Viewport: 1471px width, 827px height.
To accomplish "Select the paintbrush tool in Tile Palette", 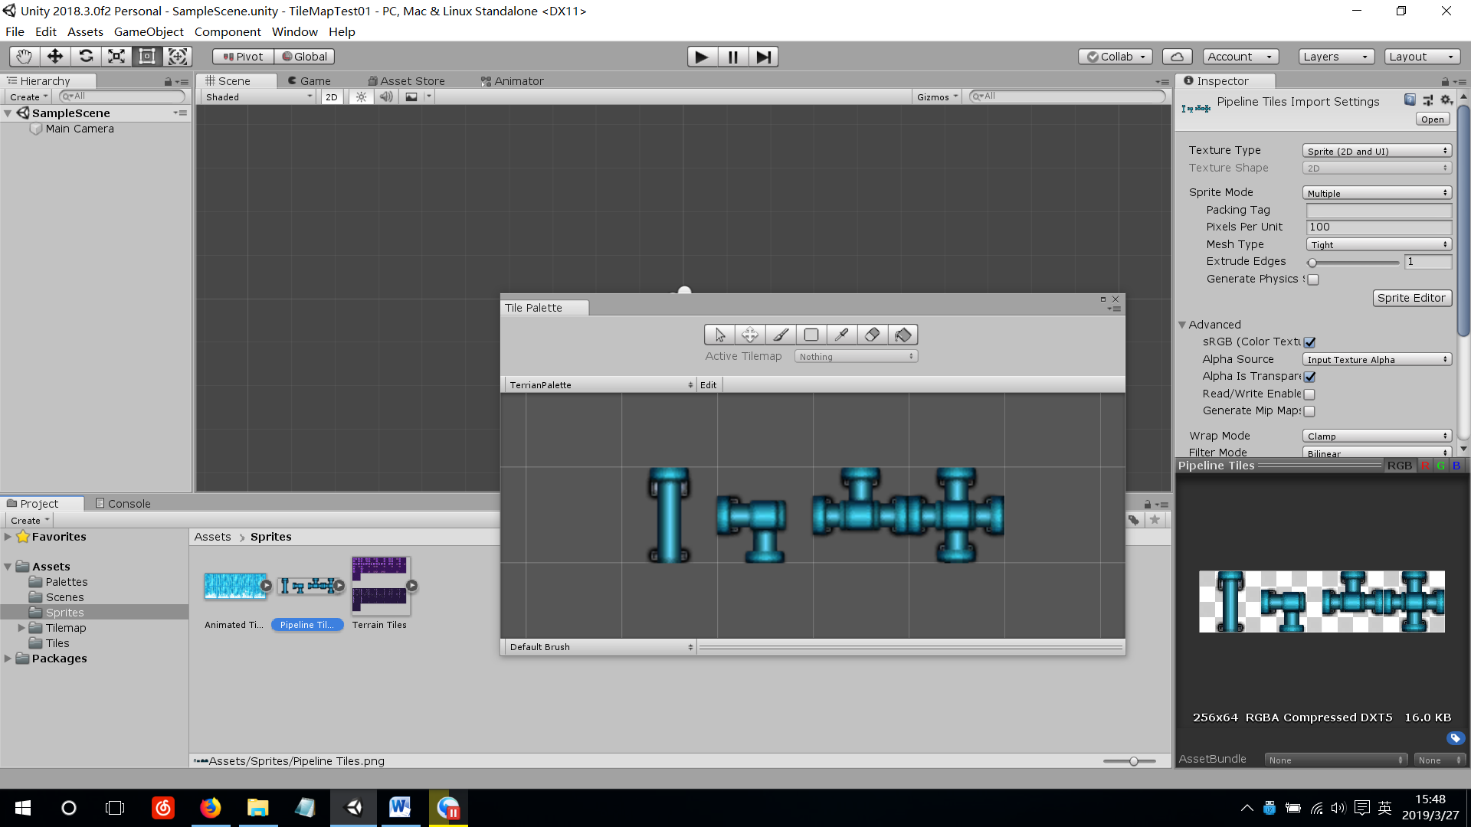I will 781,335.
